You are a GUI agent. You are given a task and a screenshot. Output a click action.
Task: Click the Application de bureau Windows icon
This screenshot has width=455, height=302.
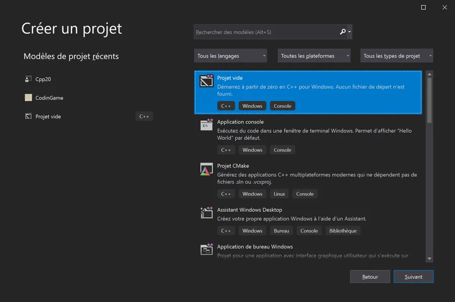pyautogui.click(x=206, y=249)
